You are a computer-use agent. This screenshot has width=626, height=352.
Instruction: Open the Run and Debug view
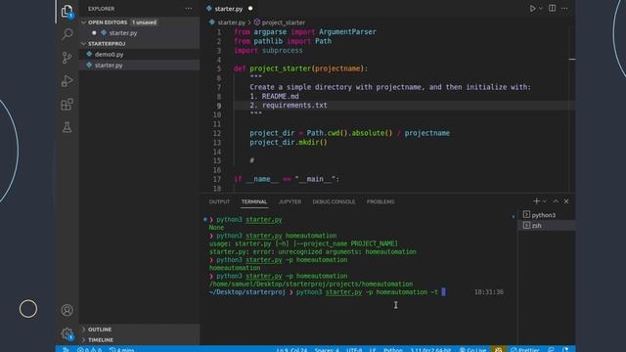point(67,81)
